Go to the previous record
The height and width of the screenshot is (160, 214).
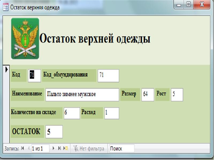29,149
